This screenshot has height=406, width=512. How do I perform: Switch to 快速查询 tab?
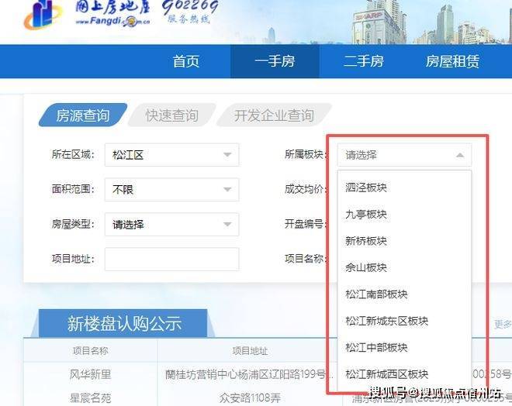click(171, 115)
